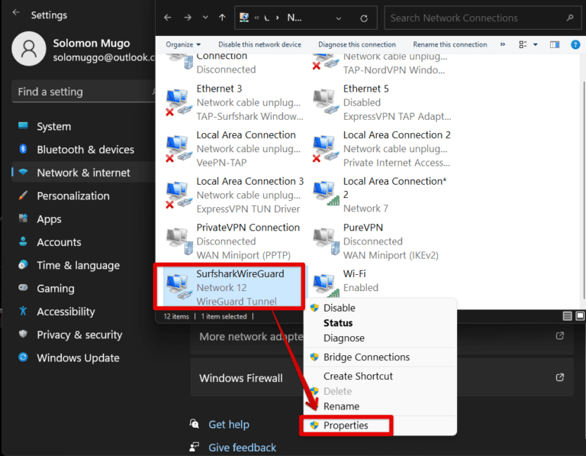Image resolution: width=586 pixels, height=456 pixels.
Task: Open the Get help link
Action: point(229,425)
